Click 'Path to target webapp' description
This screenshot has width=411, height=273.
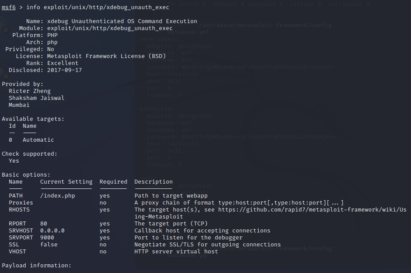coord(171,196)
